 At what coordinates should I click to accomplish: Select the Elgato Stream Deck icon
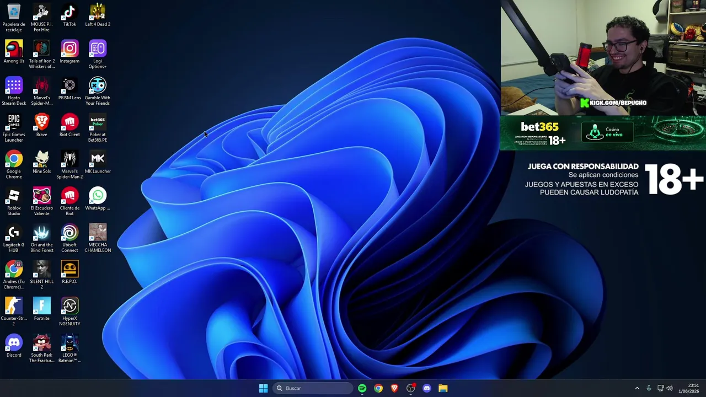point(14,92)
